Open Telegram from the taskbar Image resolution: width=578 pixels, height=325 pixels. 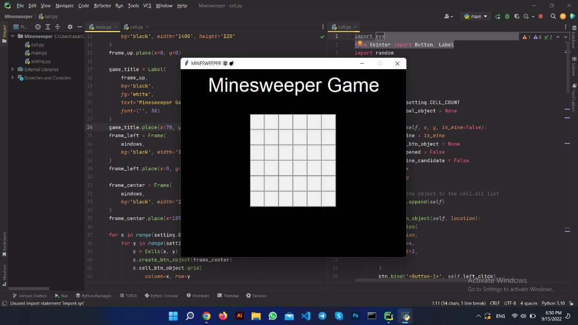[322, 316]
